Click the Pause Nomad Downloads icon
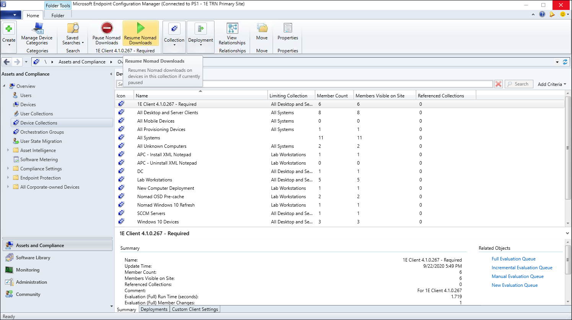The width and height of the screenshot is (572, 320). [x=107, y=29]
